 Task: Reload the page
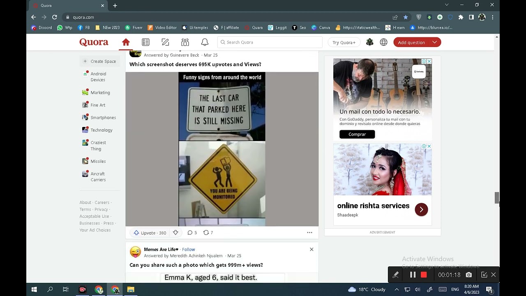click(x=54, y=17)
